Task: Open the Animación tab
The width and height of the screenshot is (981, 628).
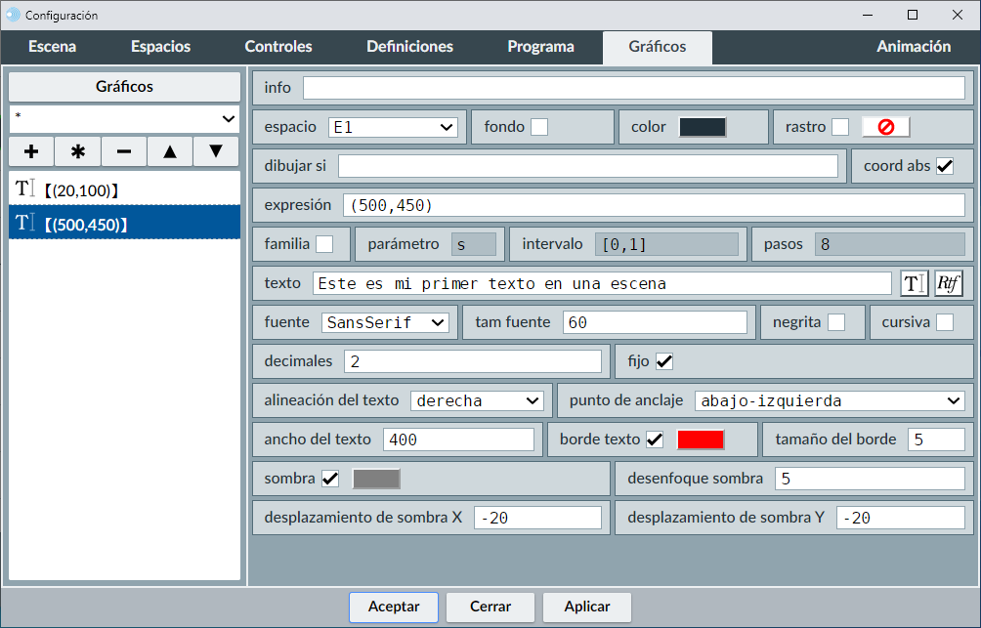Action: pos(914,47)
